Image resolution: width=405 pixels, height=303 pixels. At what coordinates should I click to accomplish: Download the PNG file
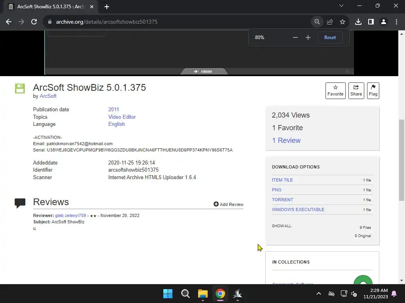coord(276,190)
